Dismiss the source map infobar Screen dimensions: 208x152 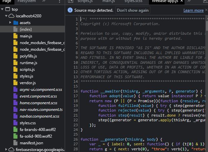pos(206,10)
